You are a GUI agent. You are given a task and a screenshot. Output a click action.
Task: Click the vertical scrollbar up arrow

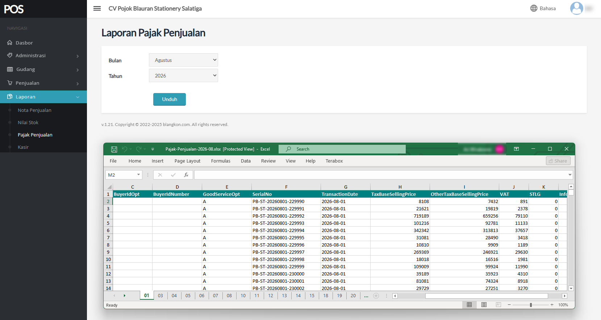[571, 187]
